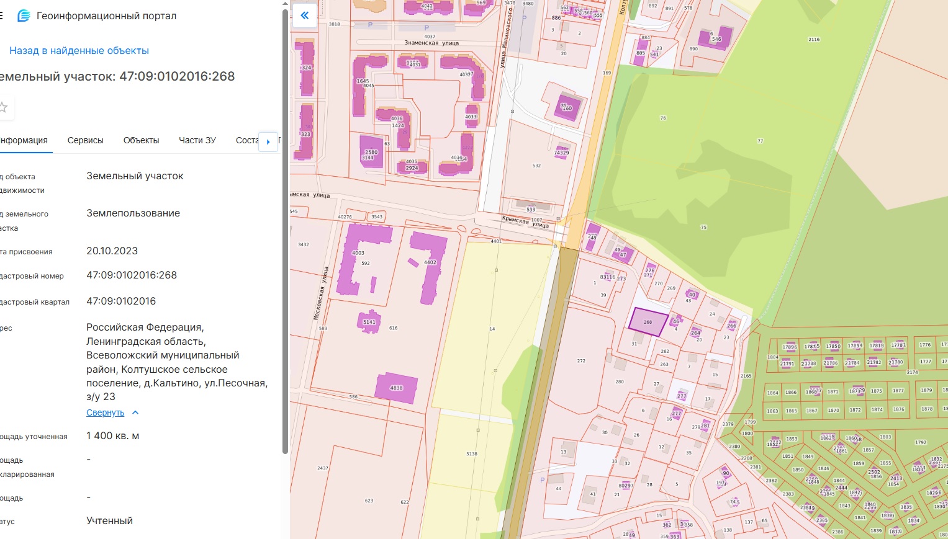Go back via Назад в найденные объекты

pyautogui.click(x=79, y=51)
